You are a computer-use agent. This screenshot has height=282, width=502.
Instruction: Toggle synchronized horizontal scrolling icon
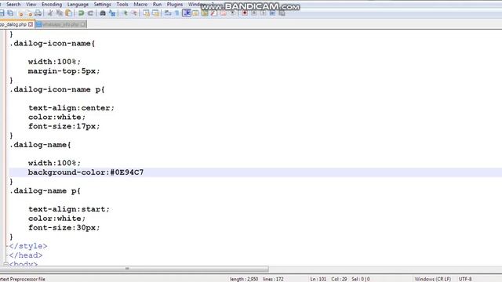[x=155, y=13]
